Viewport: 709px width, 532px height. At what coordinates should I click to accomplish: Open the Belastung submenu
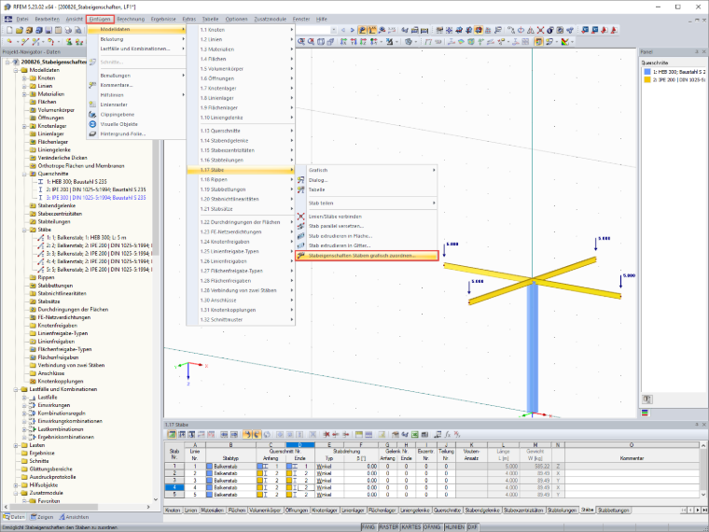click(x=136, y=39)
